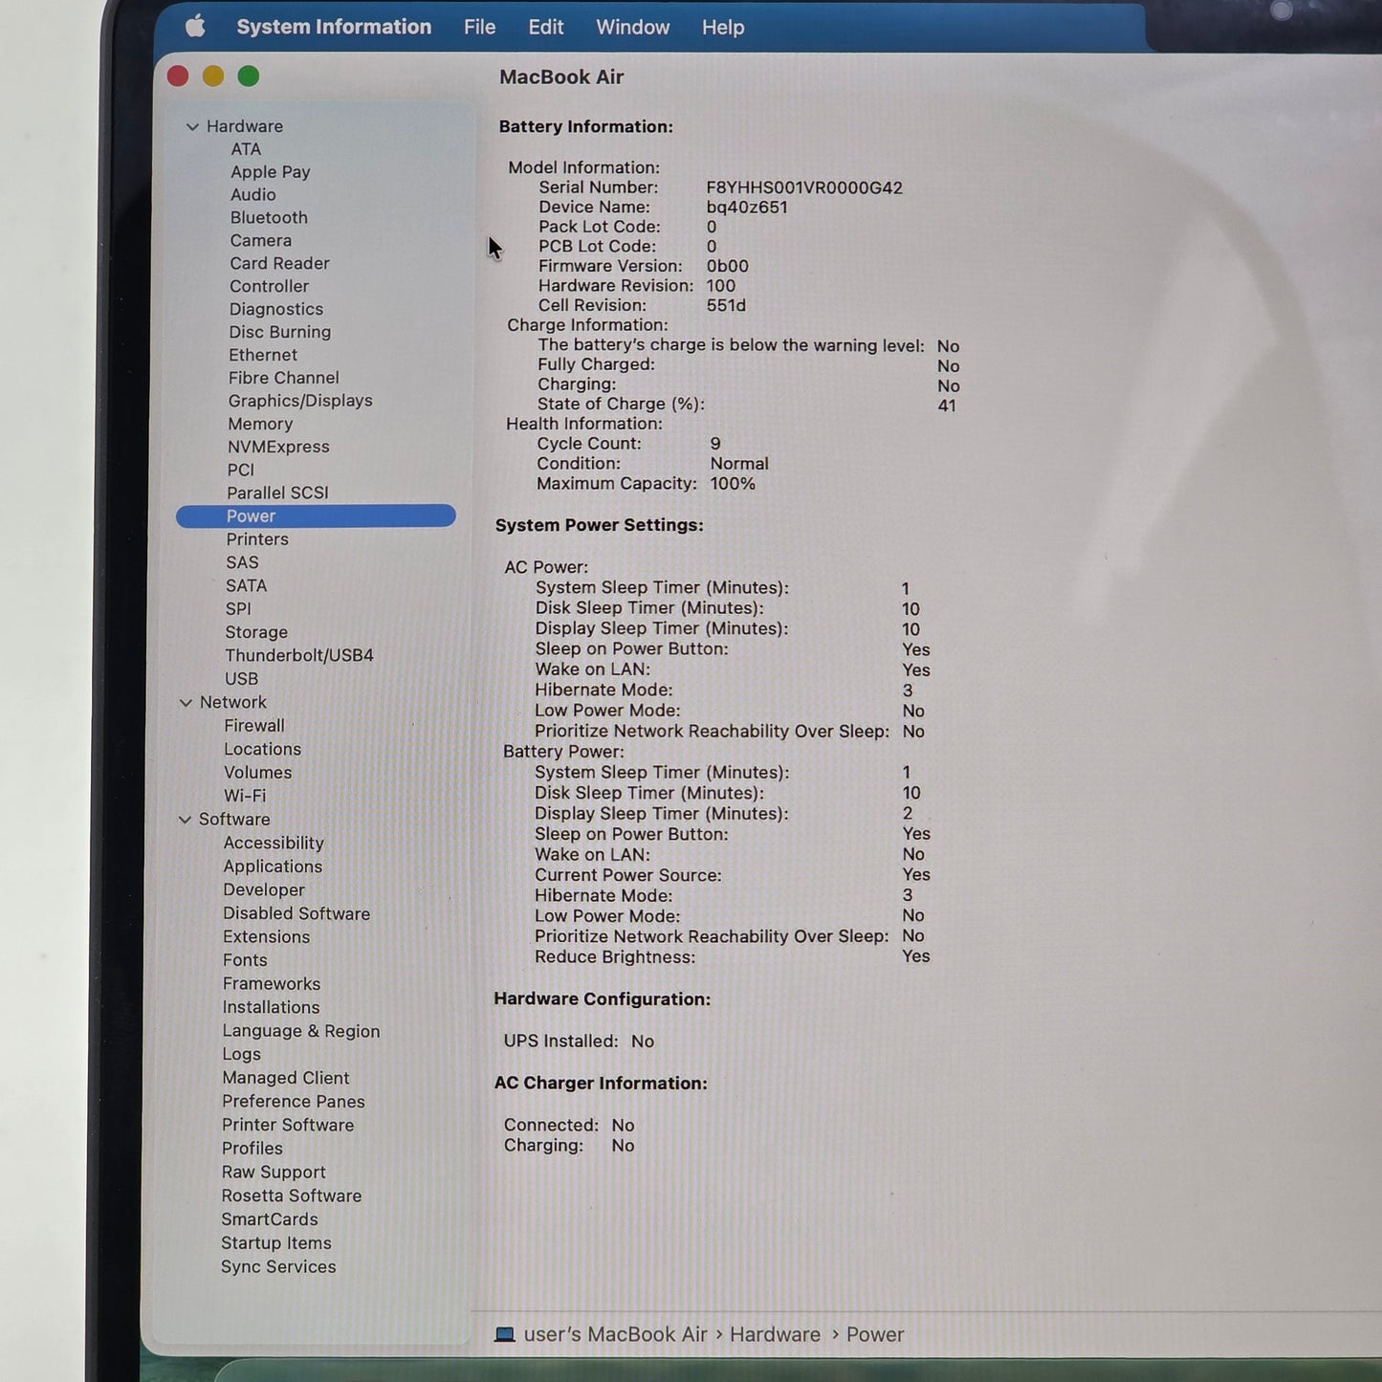Select Bluetooth in the sidebar
Viewport: 1382px width, 1382px height.
pos(269,217)
